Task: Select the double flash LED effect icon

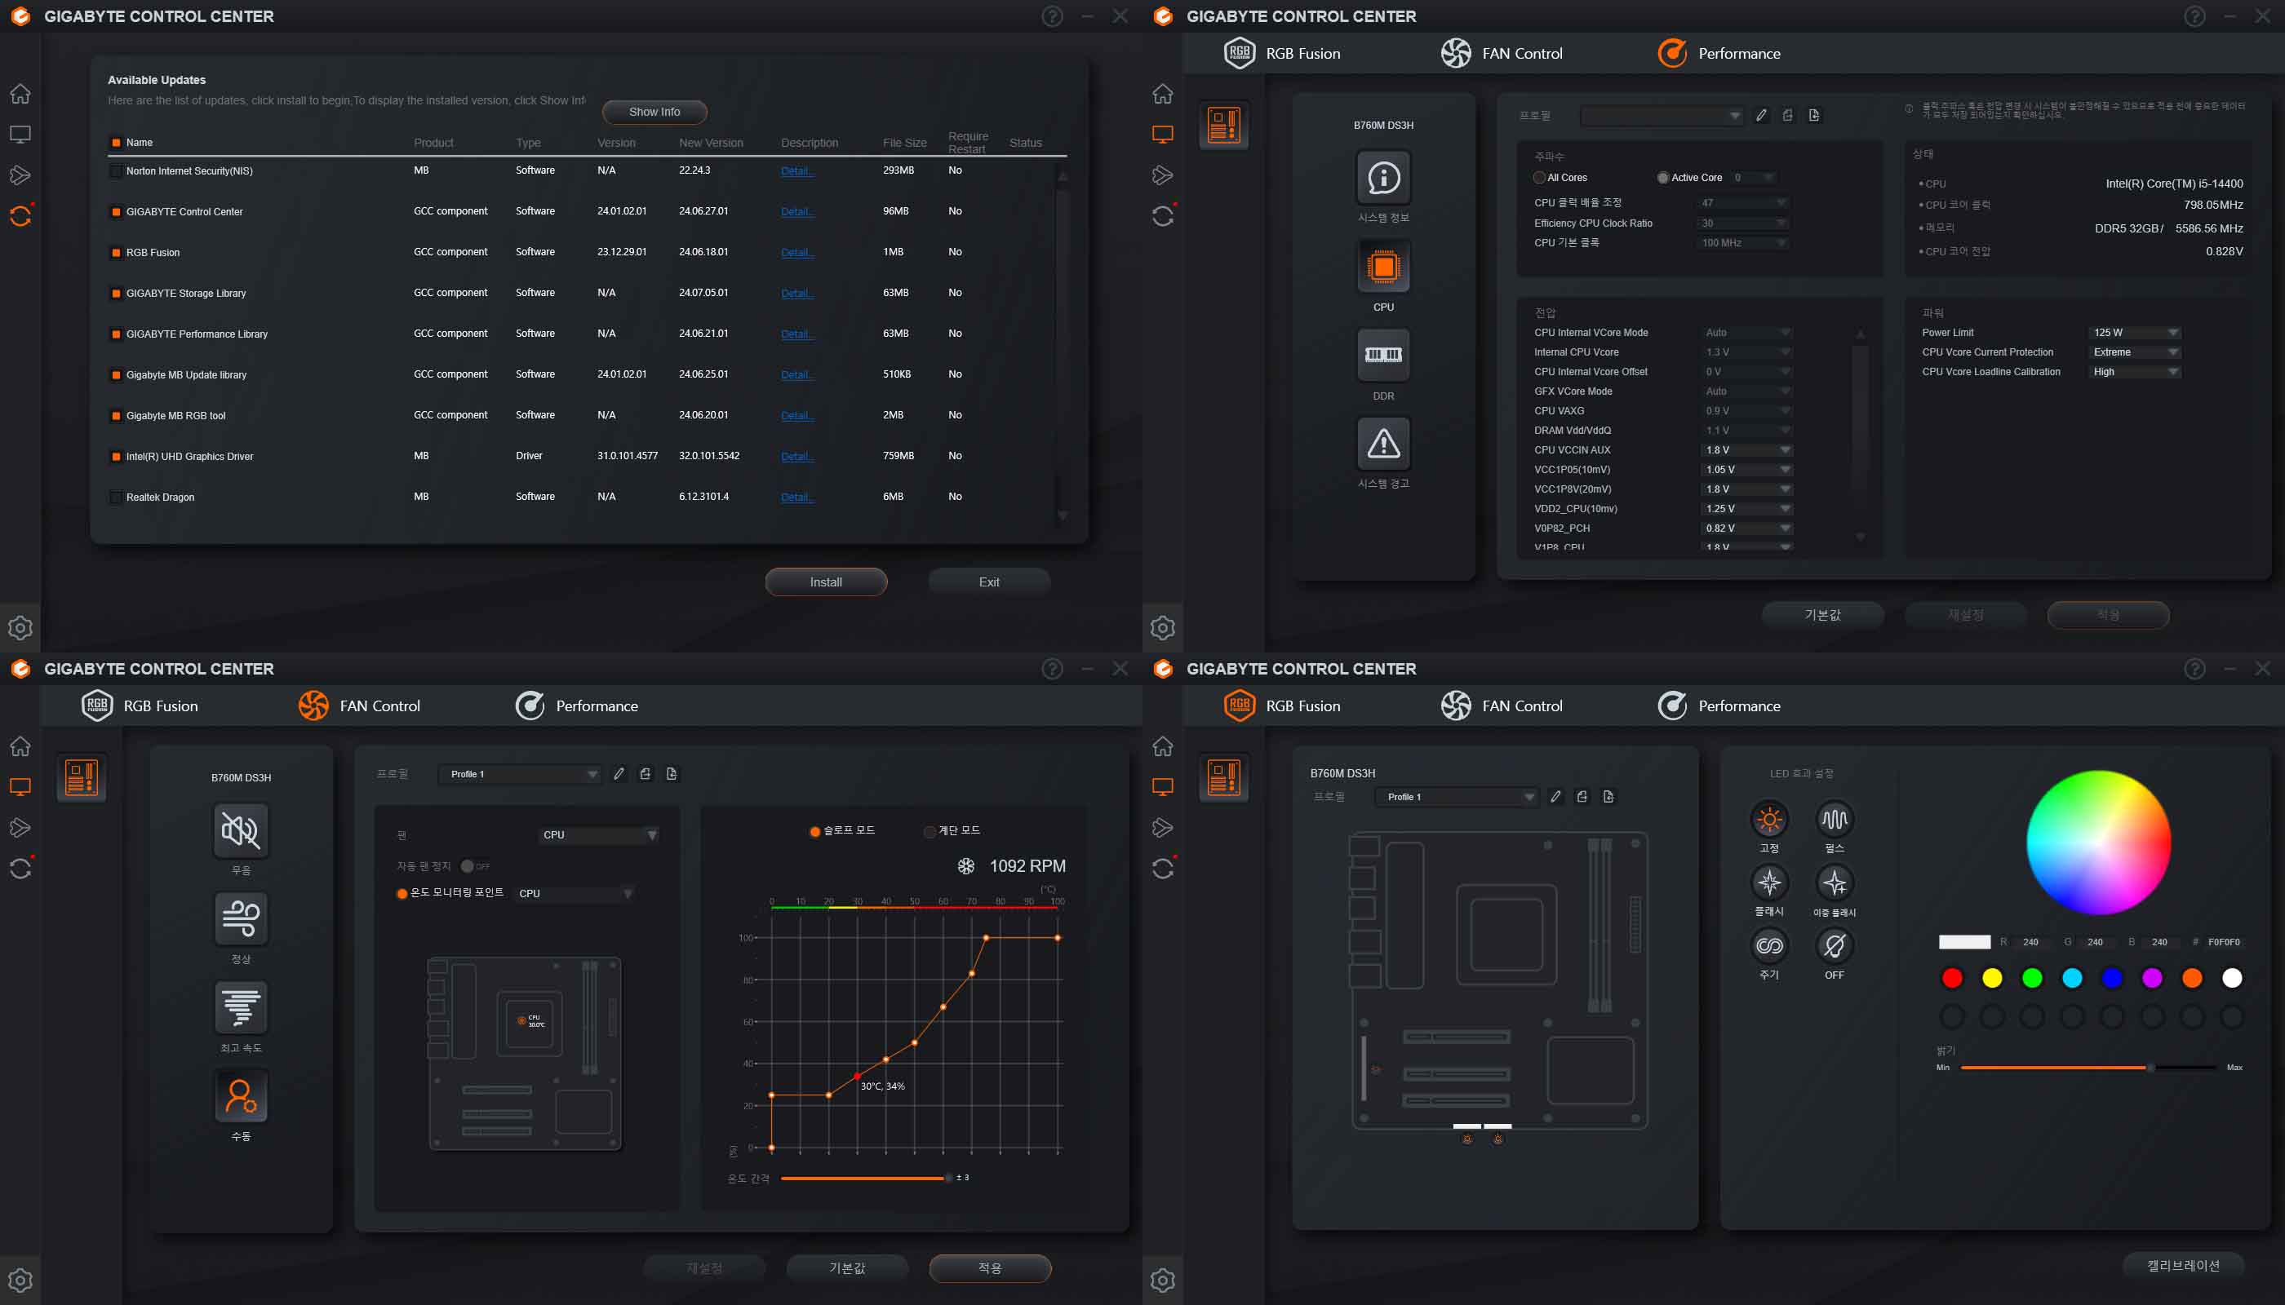Action: tap(1834, 883)
